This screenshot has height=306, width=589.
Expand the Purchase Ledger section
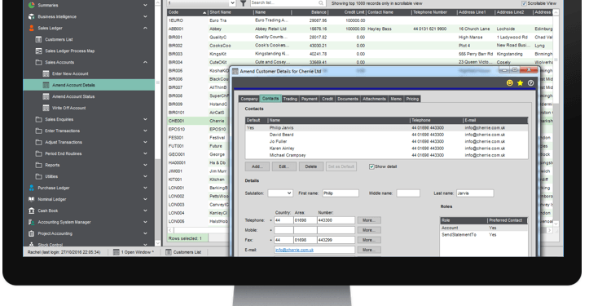click(145, 188)
